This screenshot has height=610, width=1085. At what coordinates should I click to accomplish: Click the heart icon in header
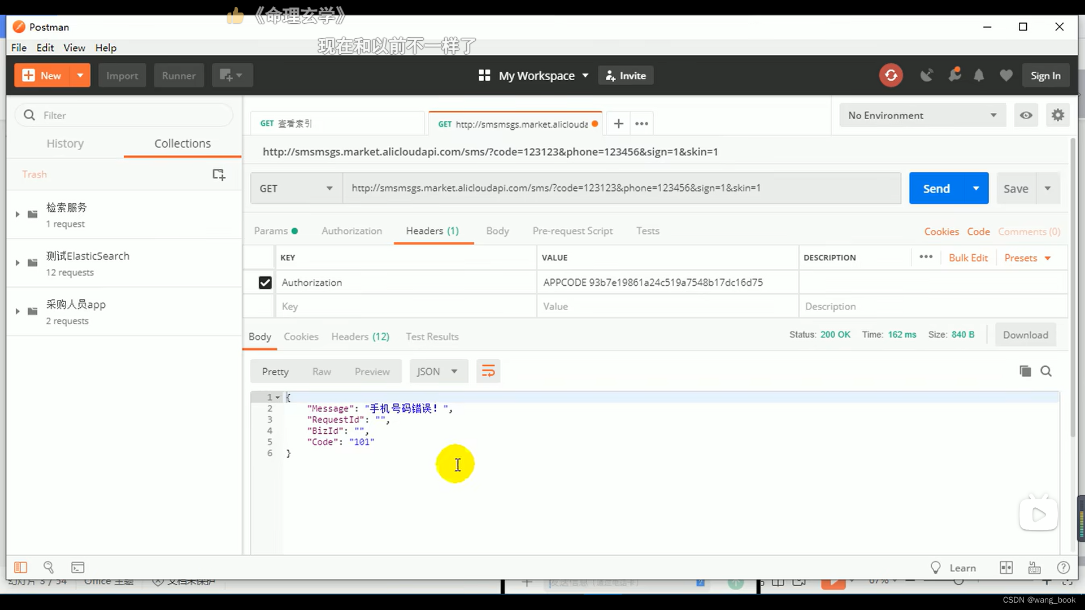[x=1006, y=75]
